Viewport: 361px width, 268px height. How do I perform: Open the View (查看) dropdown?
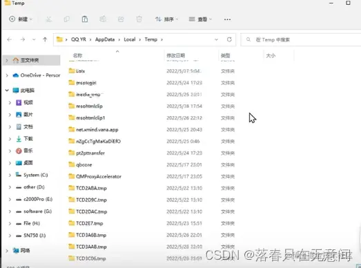200,19
